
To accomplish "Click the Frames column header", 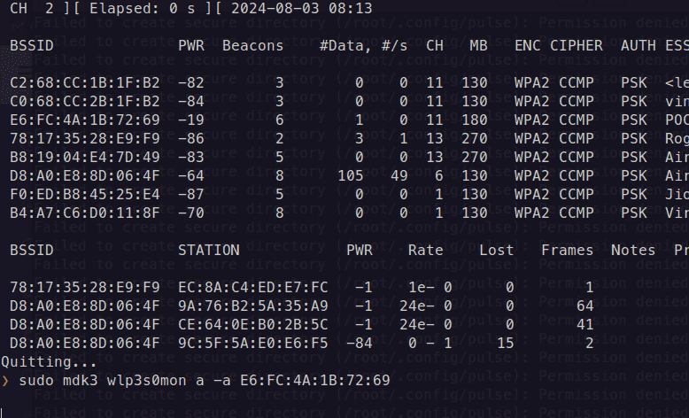I will pos(568,250).
